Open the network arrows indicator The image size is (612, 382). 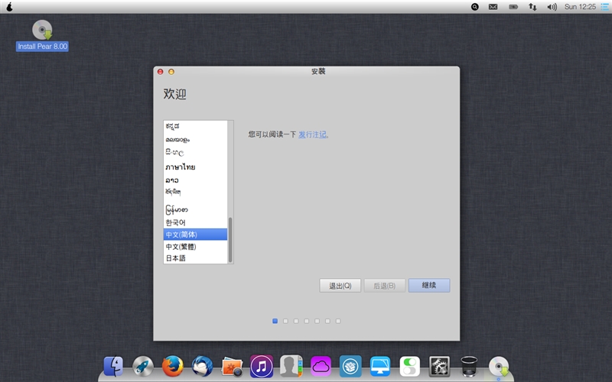coord(532,7)
